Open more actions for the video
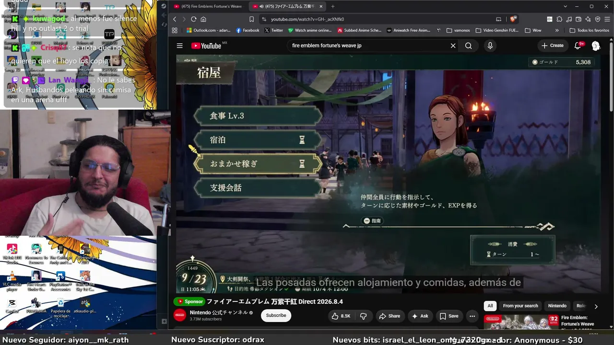 tap(472, 316)
